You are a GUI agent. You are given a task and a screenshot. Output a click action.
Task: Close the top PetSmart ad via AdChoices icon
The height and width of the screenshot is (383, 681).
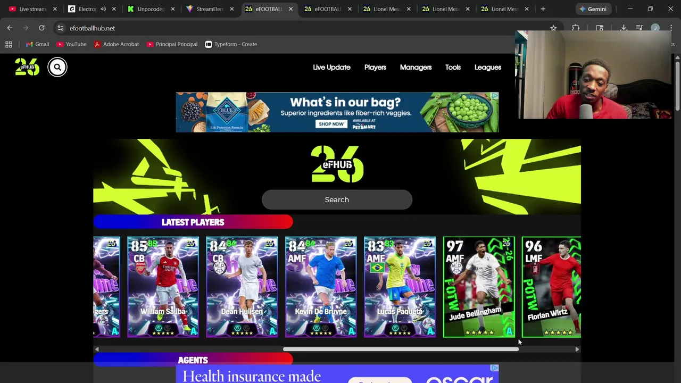(x=494, y=96)
